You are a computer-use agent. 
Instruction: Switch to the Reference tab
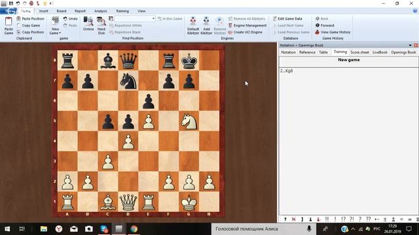pyautogui.click(x=307, y=52)
